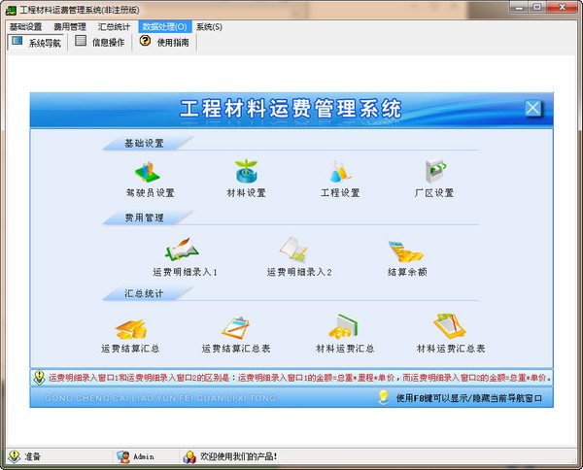The image size is (583, 470).
Task: Launch 运费明细录入2 entry window icon
Action: (299, 253)
